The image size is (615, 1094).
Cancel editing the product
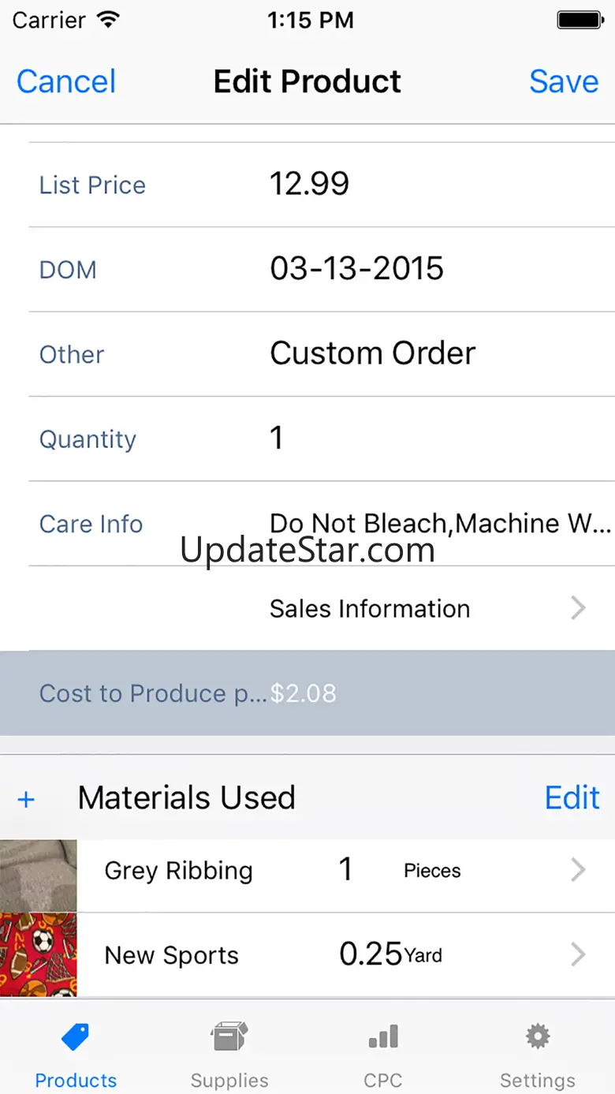point(66,81)
